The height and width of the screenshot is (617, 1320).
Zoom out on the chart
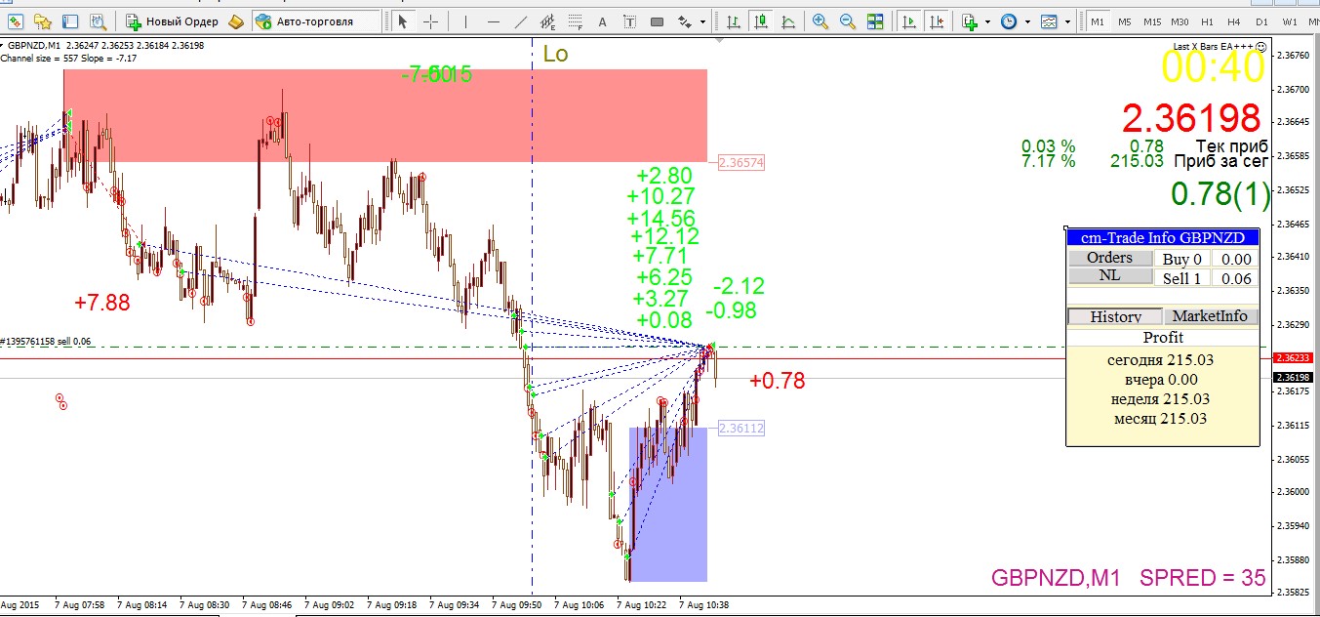coord(847,21)
